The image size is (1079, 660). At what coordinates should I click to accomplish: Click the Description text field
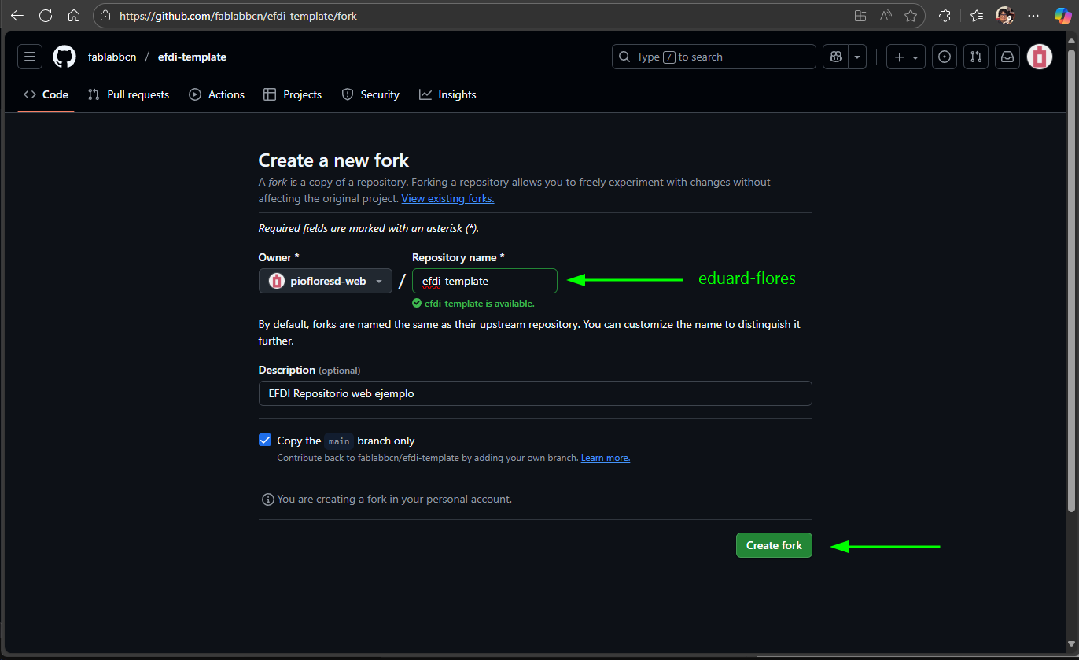point(535,393)
